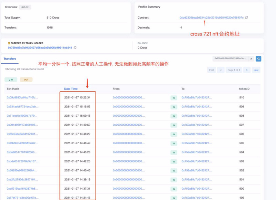Click the next page chevron

(247, 70)
